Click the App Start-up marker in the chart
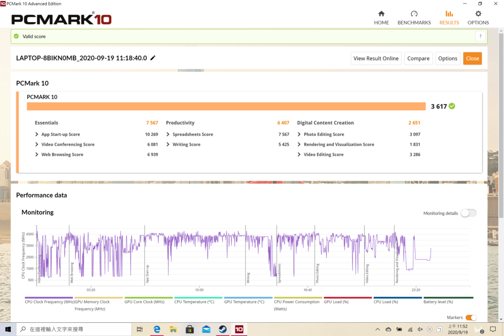This screenshot has height=336, width=504. point(147,274)
